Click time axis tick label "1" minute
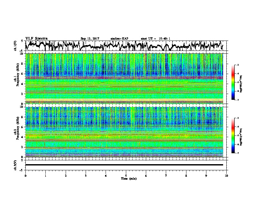Screen dimensions: 255x197 coord(45,176)
